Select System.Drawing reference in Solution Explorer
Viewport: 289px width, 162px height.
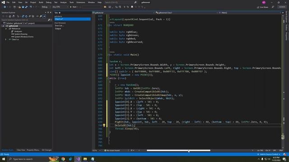click(21, 34)
